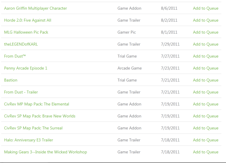The image size is (226, 163).
Task: Open From Dust - Trailer link
Action: [x=21, y=92]
